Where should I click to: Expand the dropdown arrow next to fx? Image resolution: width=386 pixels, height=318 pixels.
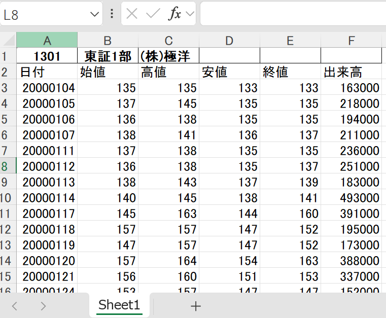point(190,14)
